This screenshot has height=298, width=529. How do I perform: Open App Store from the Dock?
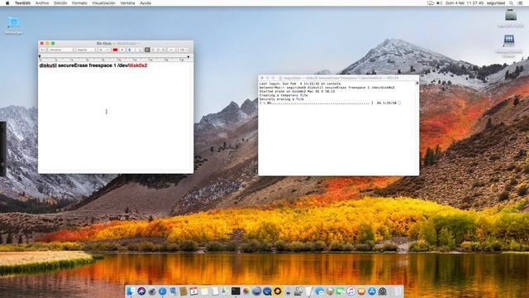coord(372,291)
